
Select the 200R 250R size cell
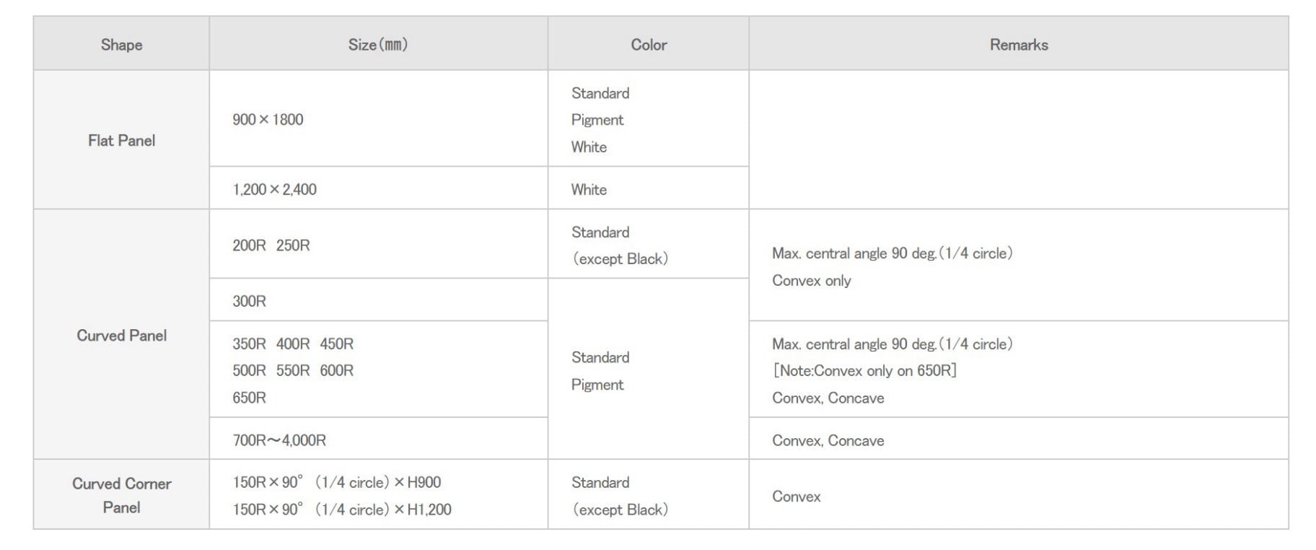click(x=271, y=245)
